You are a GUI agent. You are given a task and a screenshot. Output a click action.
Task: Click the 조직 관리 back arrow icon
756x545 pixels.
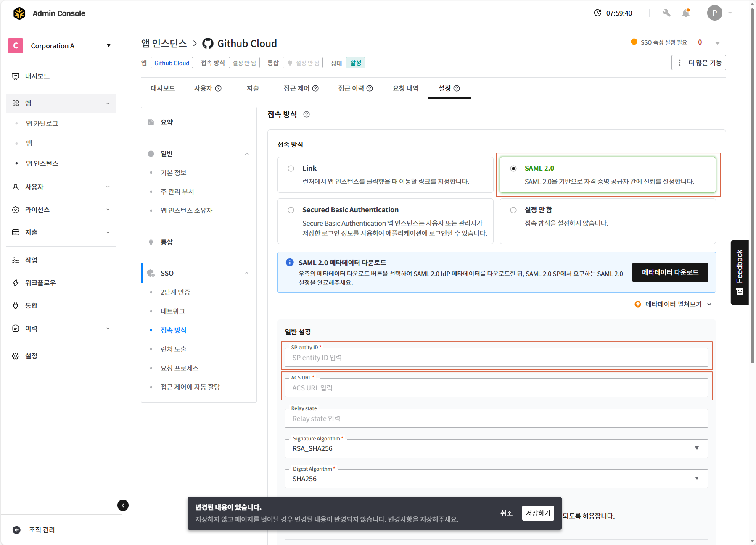(16, 530)
